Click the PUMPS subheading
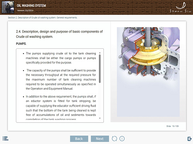 pos(21,44)
